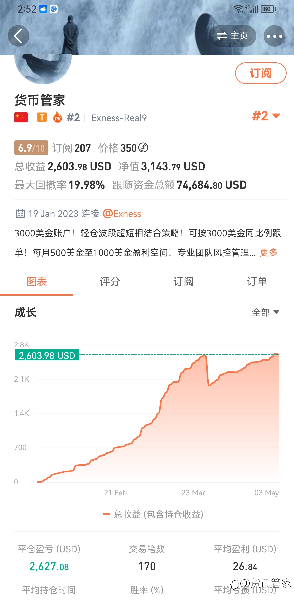Open the three-dots more options menu

pyautogui.click(x=274, y=36)
